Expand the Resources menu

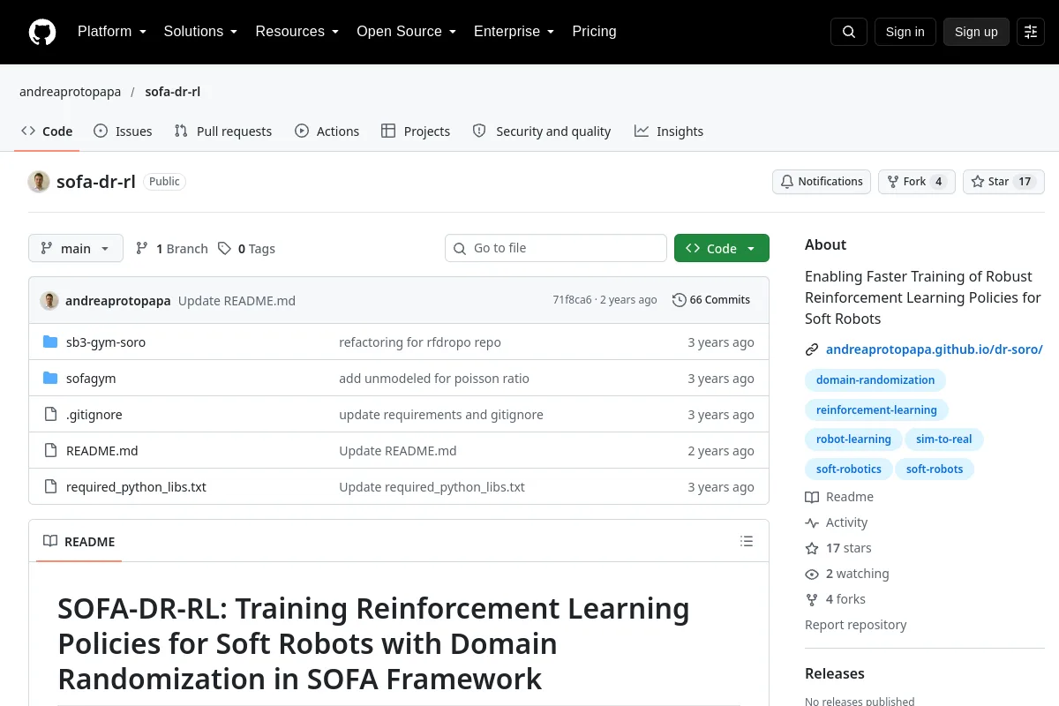pyautogui.click(x=297, y=32)
